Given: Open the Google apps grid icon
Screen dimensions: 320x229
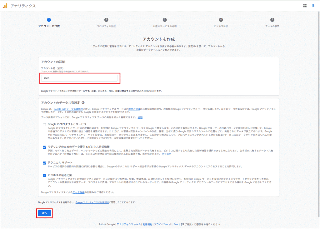Looking at the screenshot, I should 305,5.
